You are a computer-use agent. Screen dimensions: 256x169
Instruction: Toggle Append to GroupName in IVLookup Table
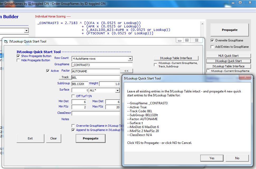pos(73,130)
